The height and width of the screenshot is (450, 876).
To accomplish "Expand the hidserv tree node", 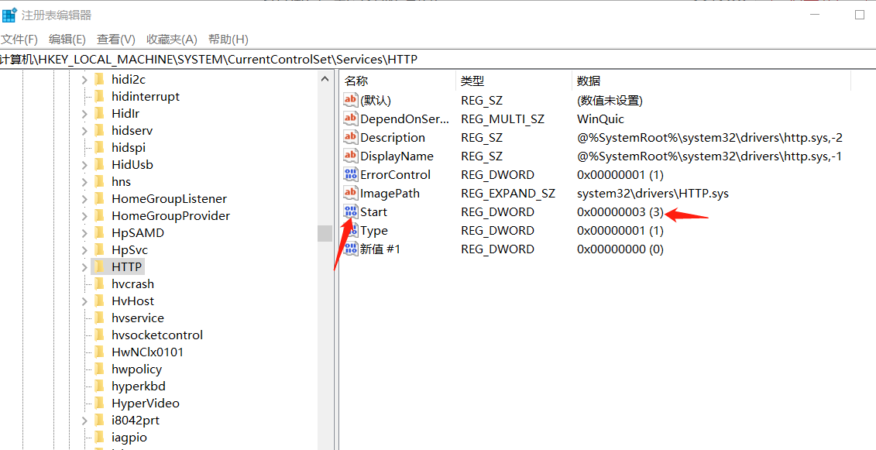I will pos(84,131).
